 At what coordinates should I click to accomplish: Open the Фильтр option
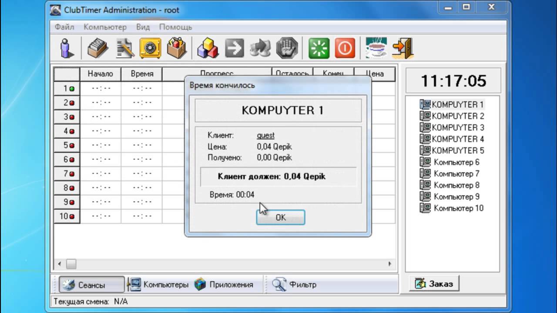coord(294,285)
